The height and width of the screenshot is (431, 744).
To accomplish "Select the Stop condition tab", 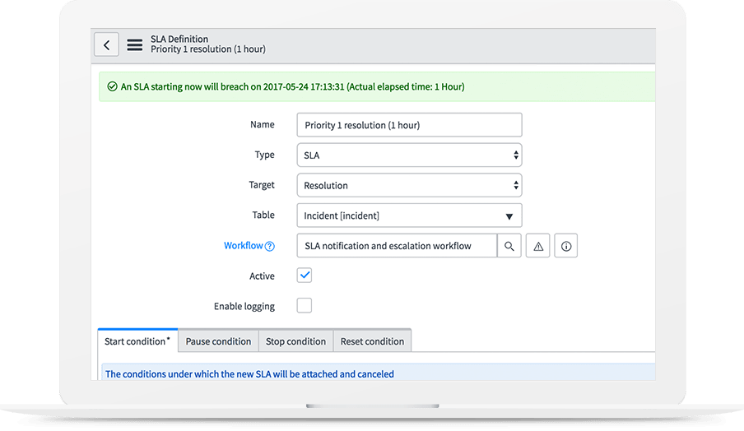I will 295,341.
